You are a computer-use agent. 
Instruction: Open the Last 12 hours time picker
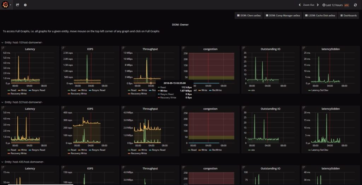pos(333,5)
